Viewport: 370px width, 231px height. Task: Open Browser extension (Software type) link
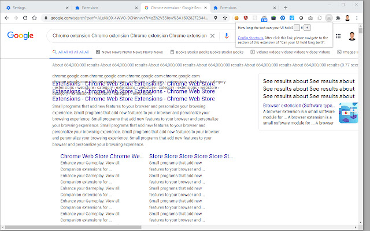point(299,105)
